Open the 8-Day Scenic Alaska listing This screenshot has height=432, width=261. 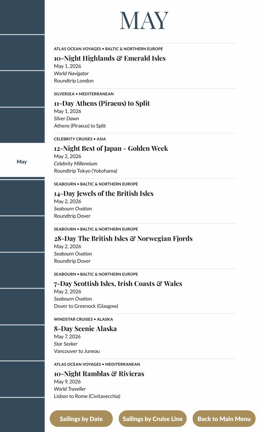coord(85,329)
